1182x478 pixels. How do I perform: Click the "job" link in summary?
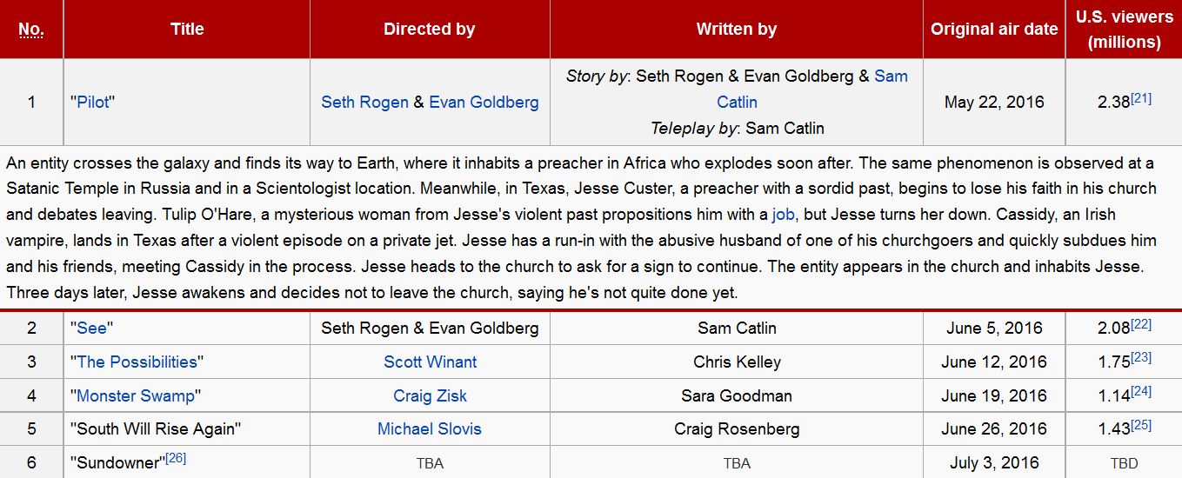[784, 214]
